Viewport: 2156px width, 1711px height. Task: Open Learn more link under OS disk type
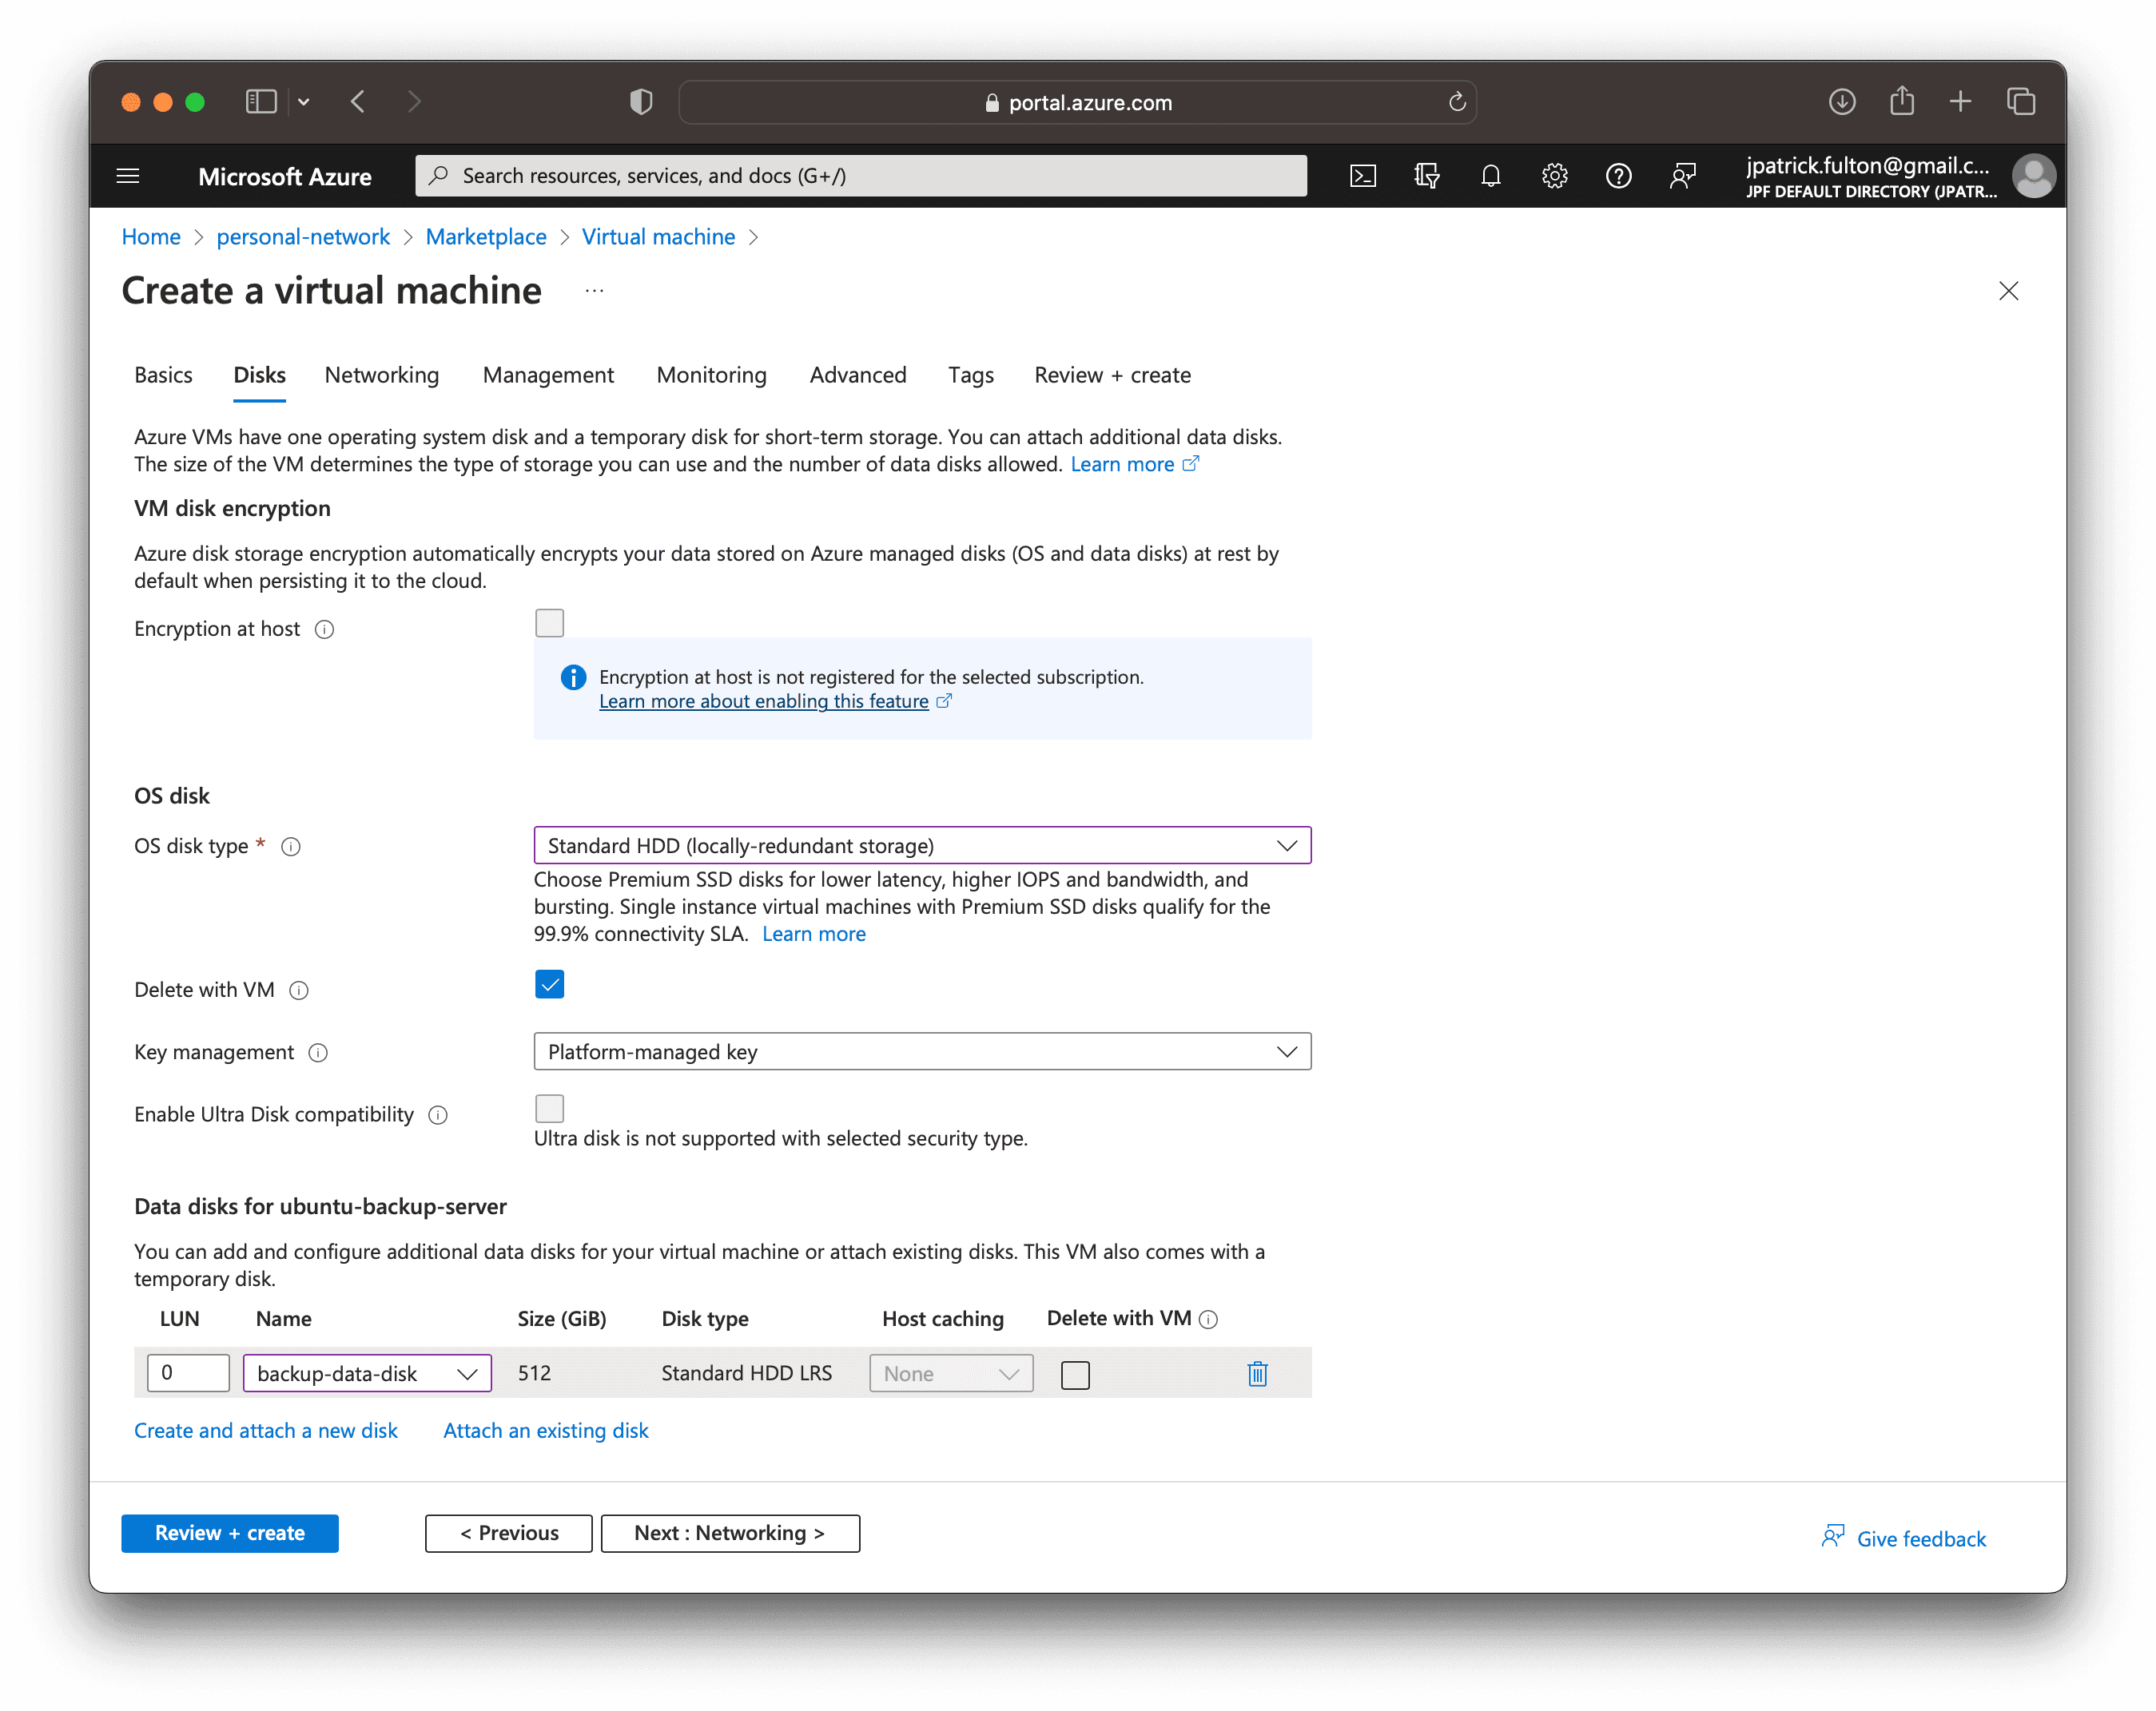813,935
